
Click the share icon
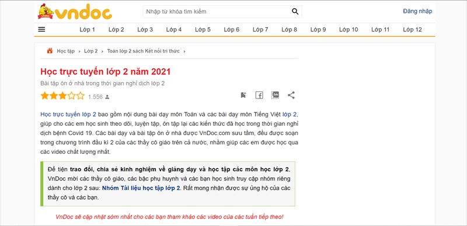point(291,95)
